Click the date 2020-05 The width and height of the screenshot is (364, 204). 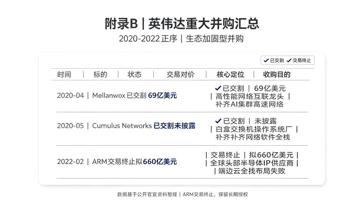(70, 126)
